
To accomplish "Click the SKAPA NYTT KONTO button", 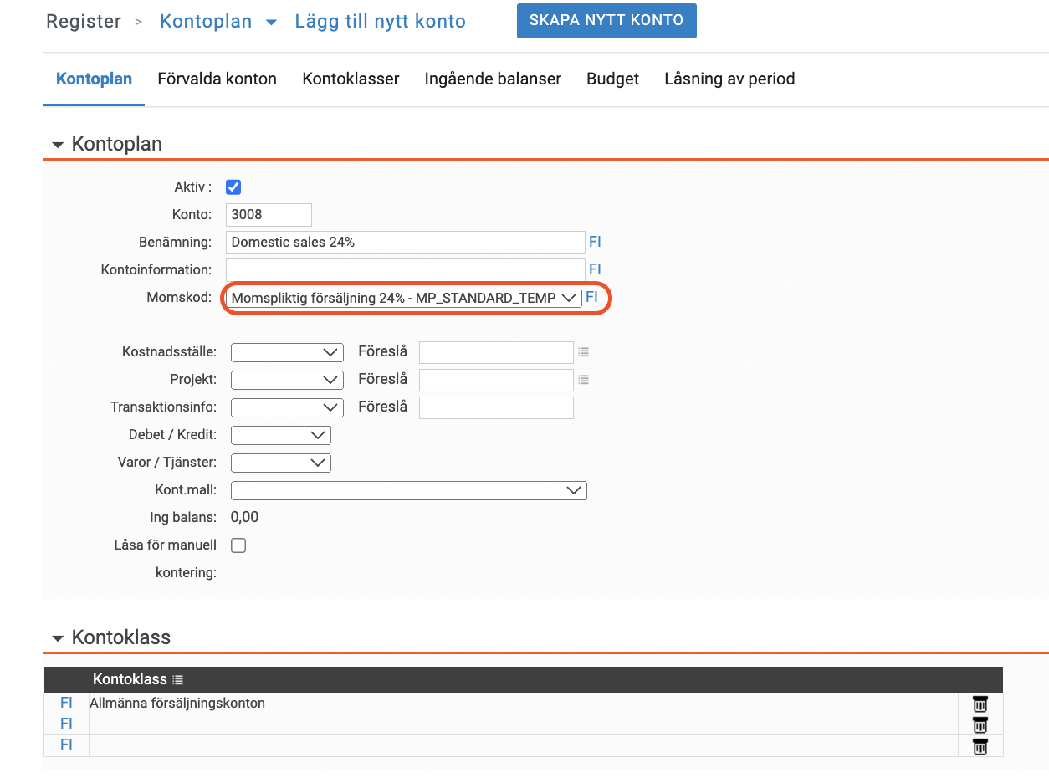I will pos(606,21).
